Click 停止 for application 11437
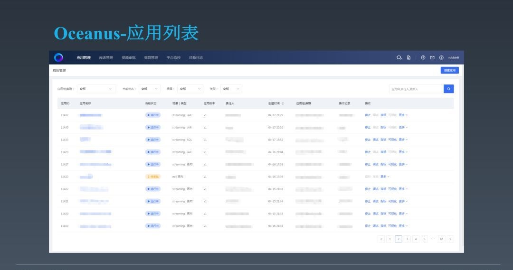This screenshot has height=270, width=513. click(368, 115)
